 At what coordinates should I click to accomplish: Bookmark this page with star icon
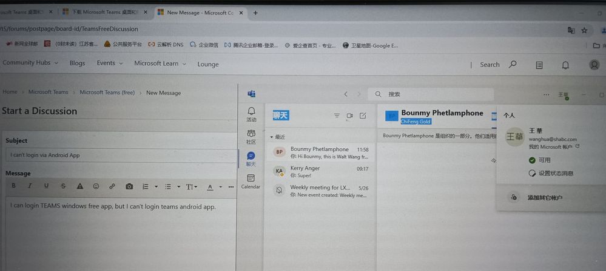pyautogui.click(x=584, y=30)
